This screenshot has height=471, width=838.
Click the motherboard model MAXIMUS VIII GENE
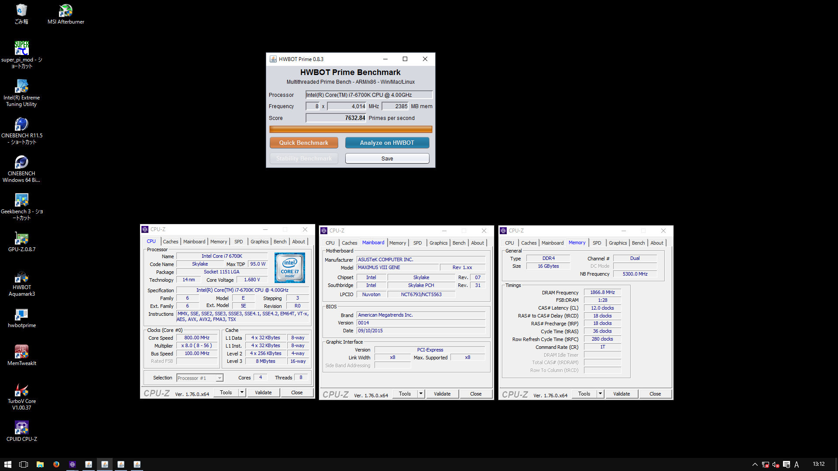pyautogui.click(x=397, y=268)
